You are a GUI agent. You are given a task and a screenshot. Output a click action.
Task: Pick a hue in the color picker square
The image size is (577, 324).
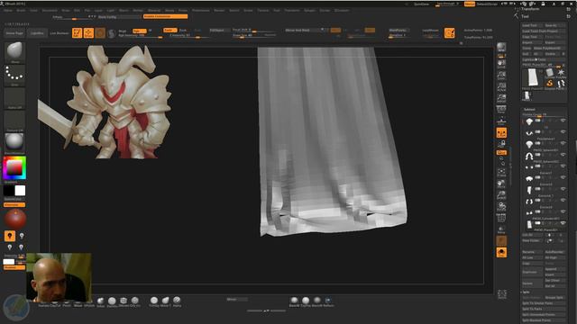coord(14,168)
